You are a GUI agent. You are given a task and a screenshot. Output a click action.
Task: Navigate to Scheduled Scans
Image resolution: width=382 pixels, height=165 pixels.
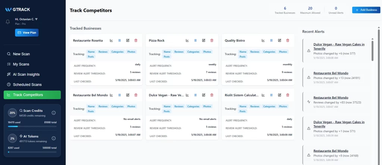point(32,85)
